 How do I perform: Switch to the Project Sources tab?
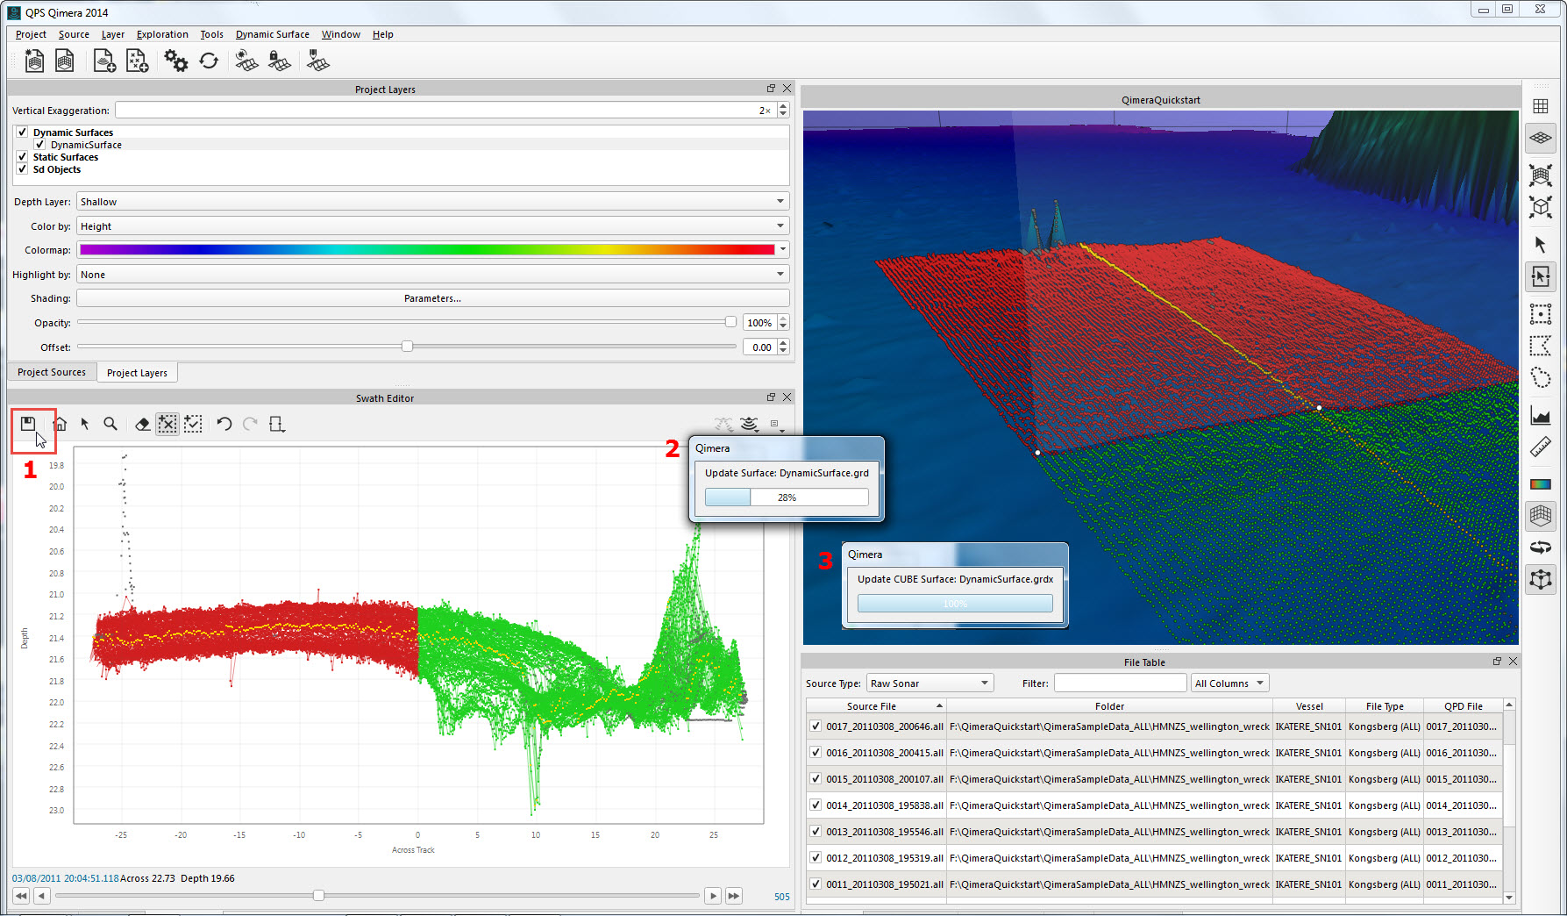tap(52, 372)
